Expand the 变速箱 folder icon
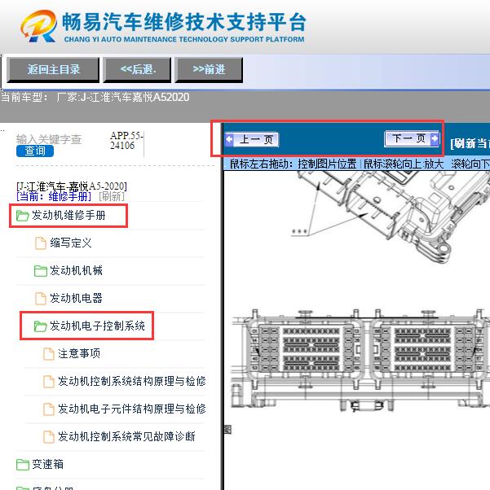490x490 pixels. coord(23,465)
